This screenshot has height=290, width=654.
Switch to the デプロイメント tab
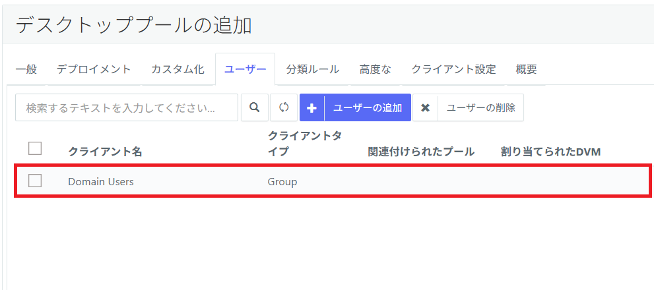tap(94, 69)
